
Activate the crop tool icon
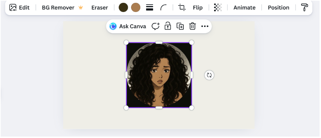point(182,7)
